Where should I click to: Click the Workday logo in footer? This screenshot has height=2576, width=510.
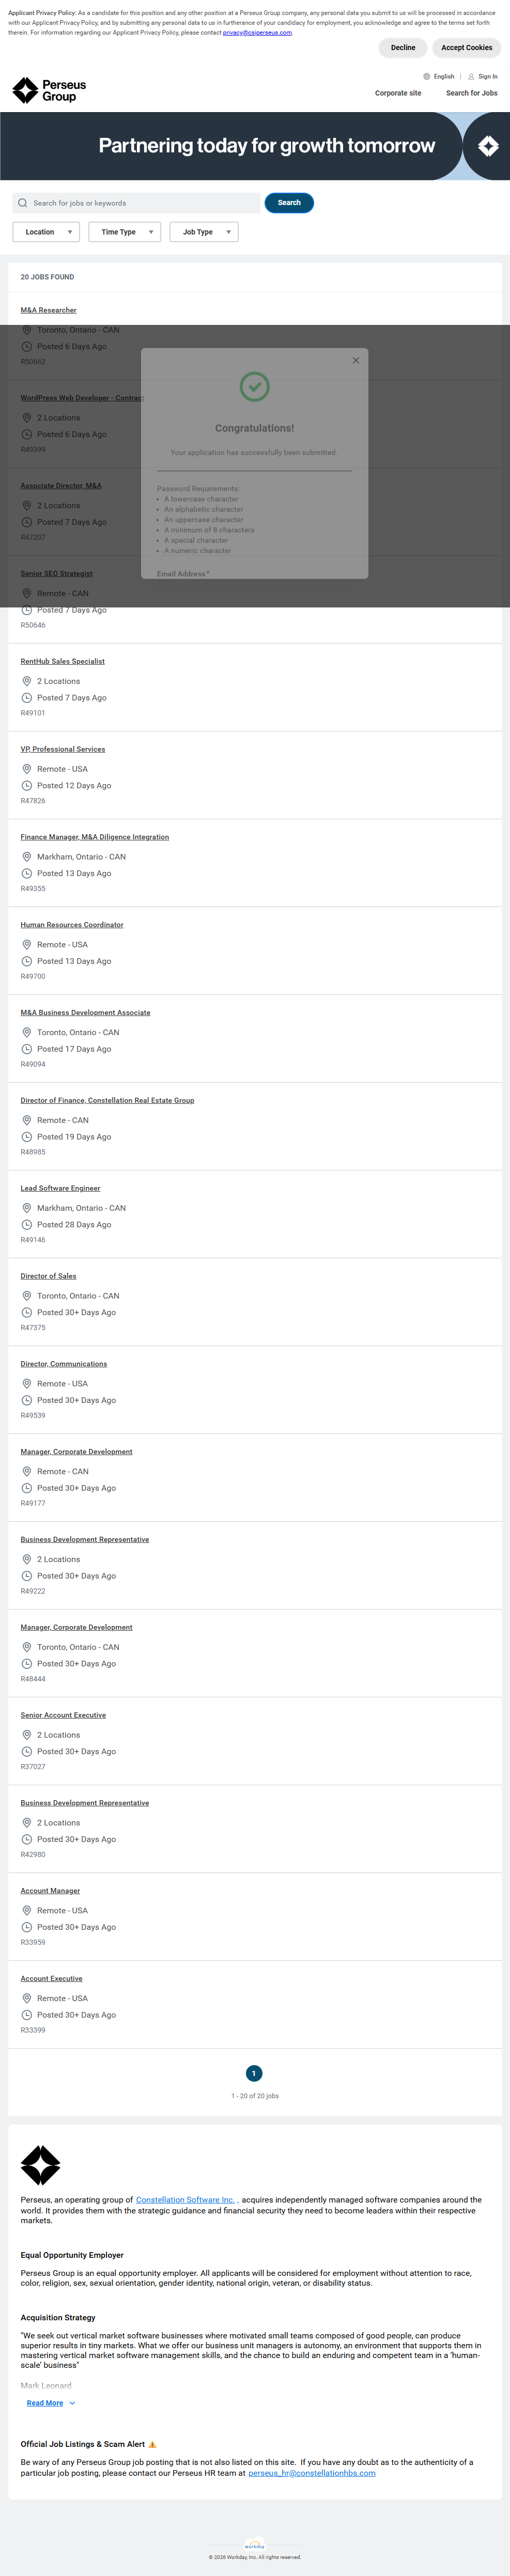tap(255, 2545)
